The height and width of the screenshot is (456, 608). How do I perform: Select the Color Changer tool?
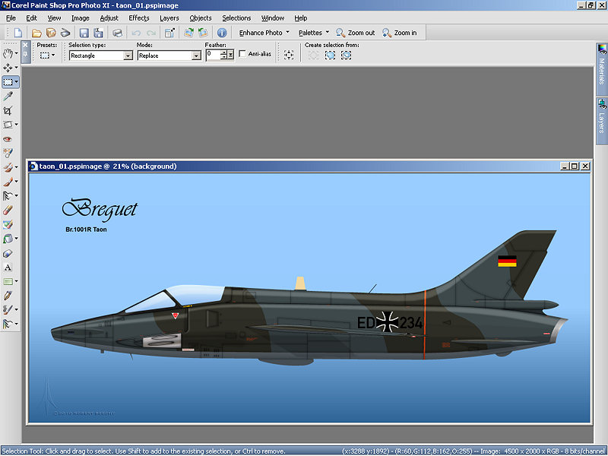(8, 253)
